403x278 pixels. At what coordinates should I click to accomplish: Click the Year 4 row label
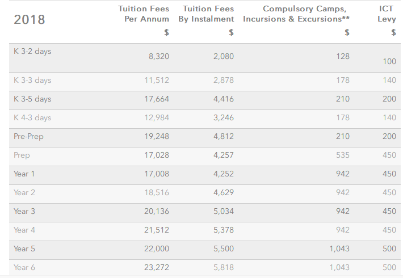tap(24, 230)
